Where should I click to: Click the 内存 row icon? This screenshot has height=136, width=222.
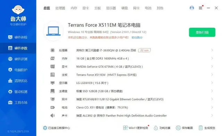[52, 58]
